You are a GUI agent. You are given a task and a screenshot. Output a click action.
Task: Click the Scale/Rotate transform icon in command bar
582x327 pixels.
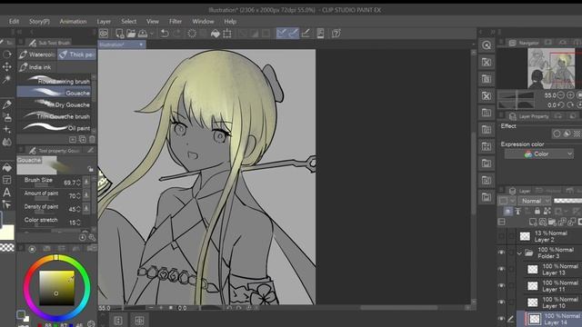point(227,34)
